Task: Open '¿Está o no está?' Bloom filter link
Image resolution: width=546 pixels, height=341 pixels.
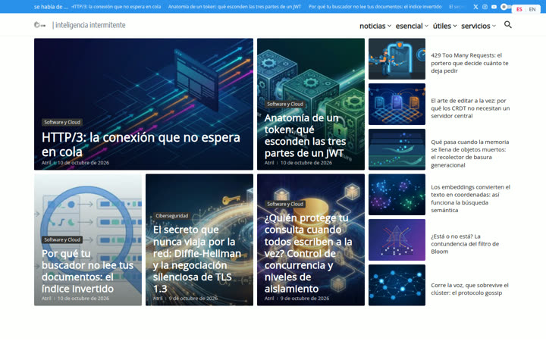Action: (465, 243)
